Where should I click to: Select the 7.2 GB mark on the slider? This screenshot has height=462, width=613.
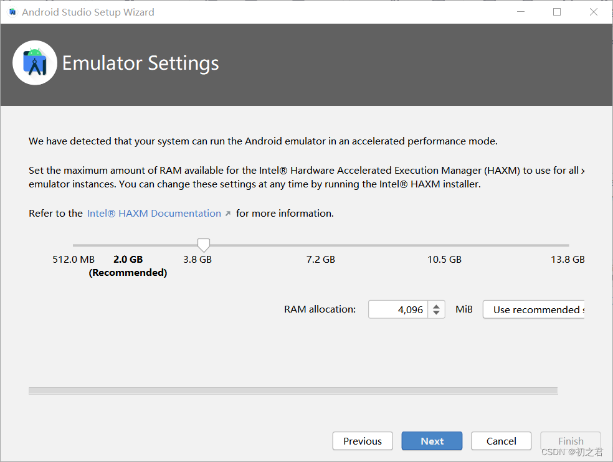[x=320, y=259]
